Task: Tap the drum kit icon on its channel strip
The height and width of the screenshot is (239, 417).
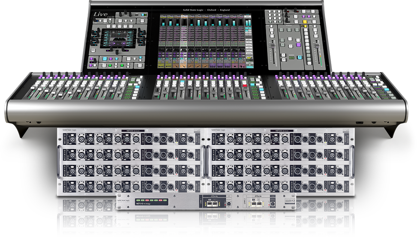Action: [214, 66]
